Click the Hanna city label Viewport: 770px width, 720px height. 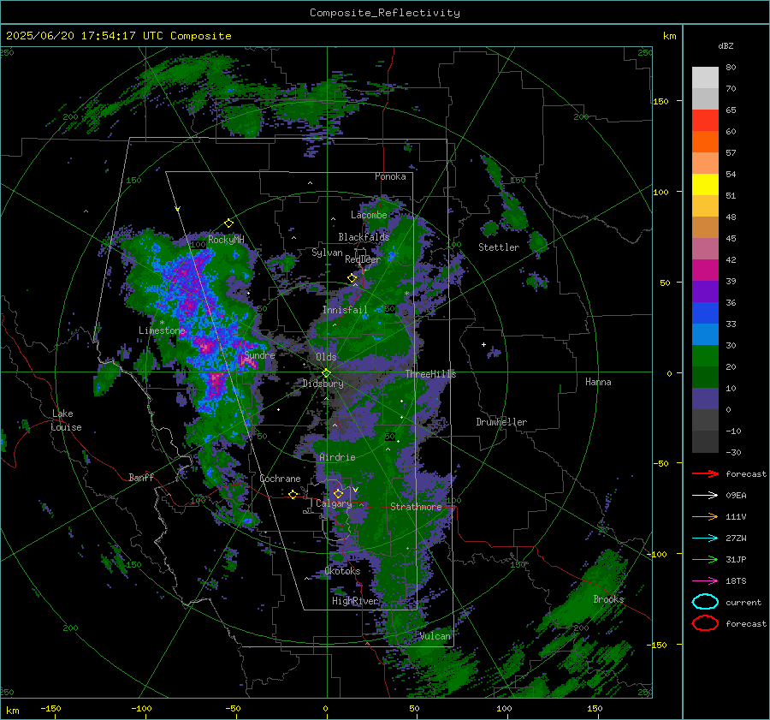598,382
